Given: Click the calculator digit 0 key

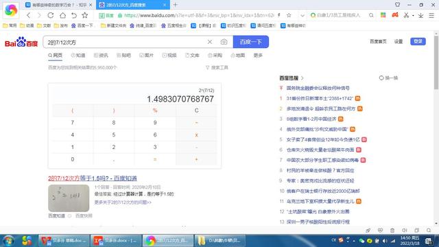Looking at the screenshot, I should point(73,159).
